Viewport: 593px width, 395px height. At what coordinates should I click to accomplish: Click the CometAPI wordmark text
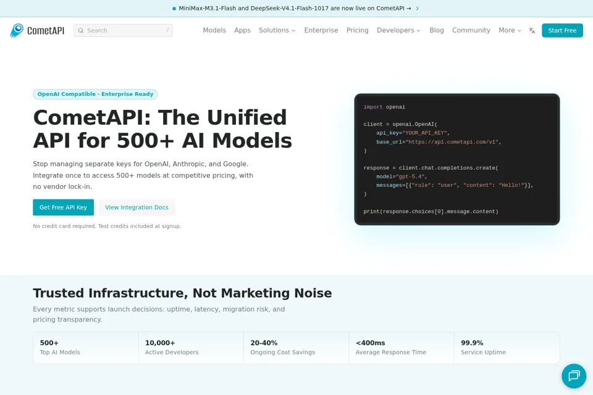[46, 31]
